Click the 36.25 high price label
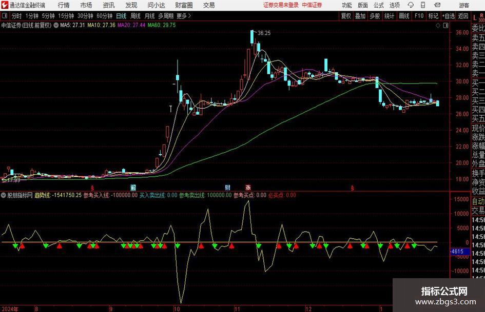Image resolution: width=485 pixels, height=312 pixels. coord(264,33)
